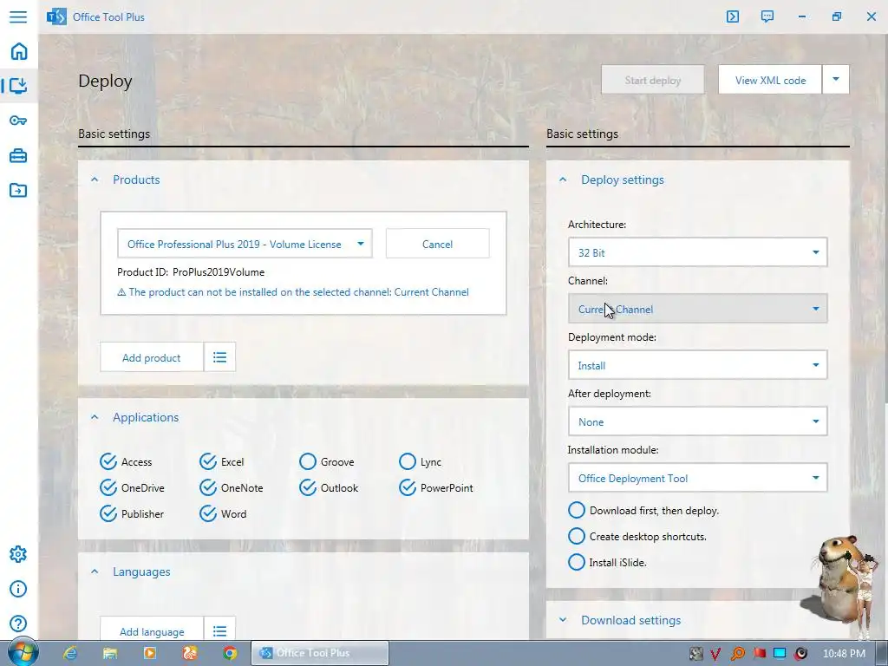Open the language list icon beside Add language
Screen dimensions: 888x666
pos(219,631)
